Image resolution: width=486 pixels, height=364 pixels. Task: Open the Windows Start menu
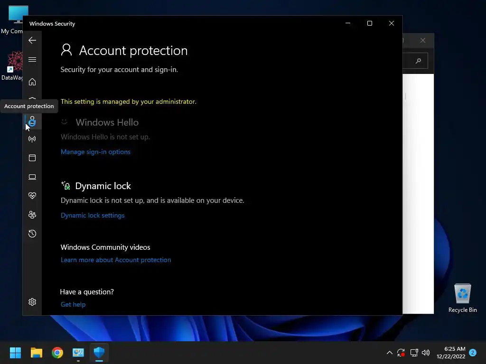(15, 353)
